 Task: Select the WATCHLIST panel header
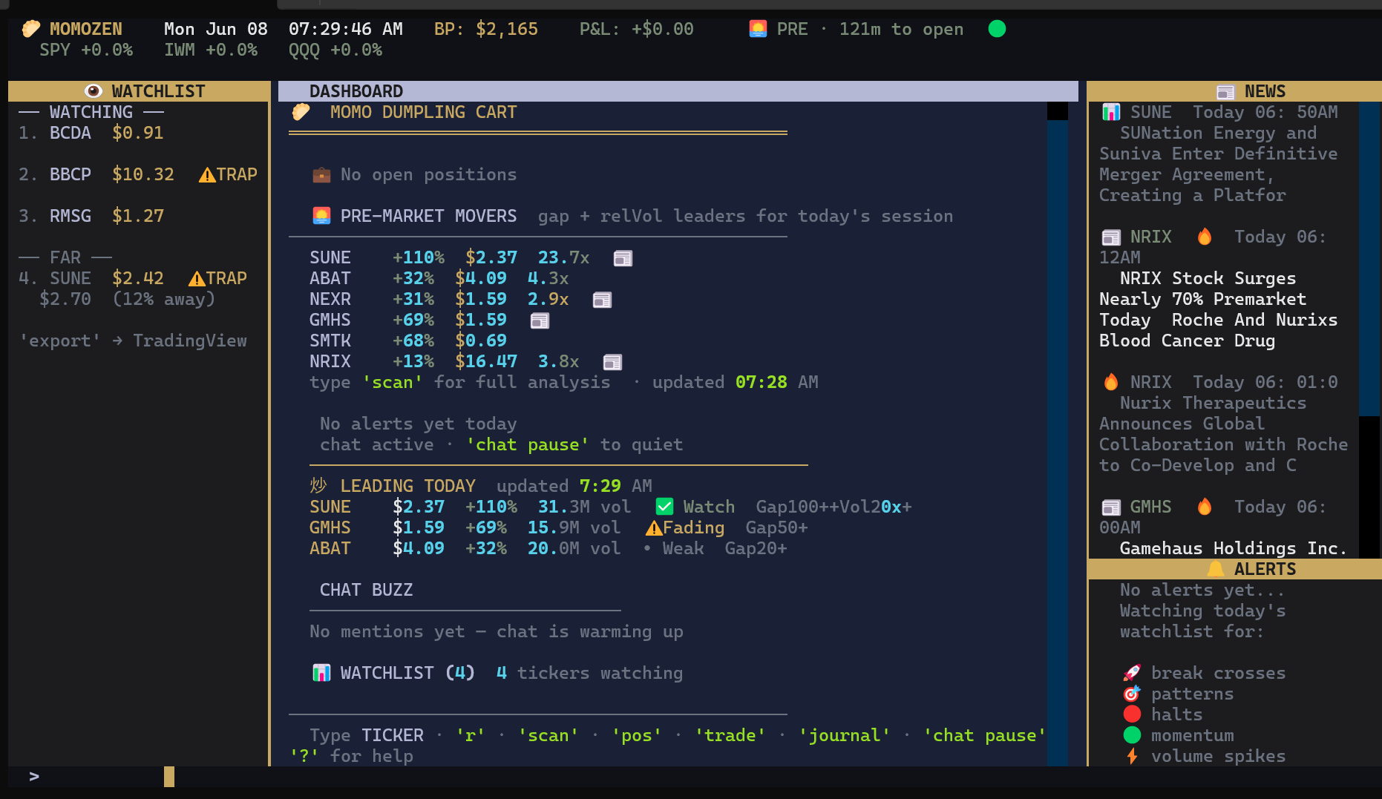click(x=139, y=91)
